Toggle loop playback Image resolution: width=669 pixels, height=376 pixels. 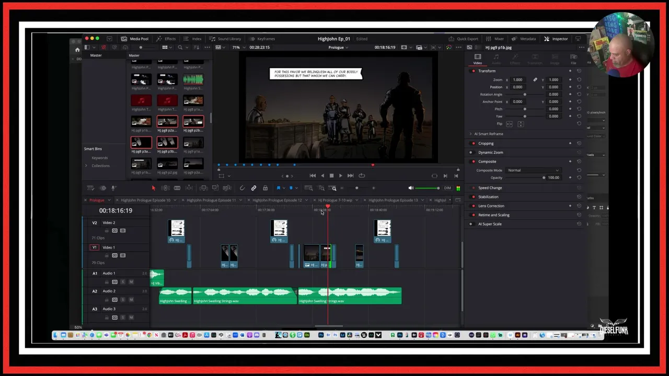point(362,176)
